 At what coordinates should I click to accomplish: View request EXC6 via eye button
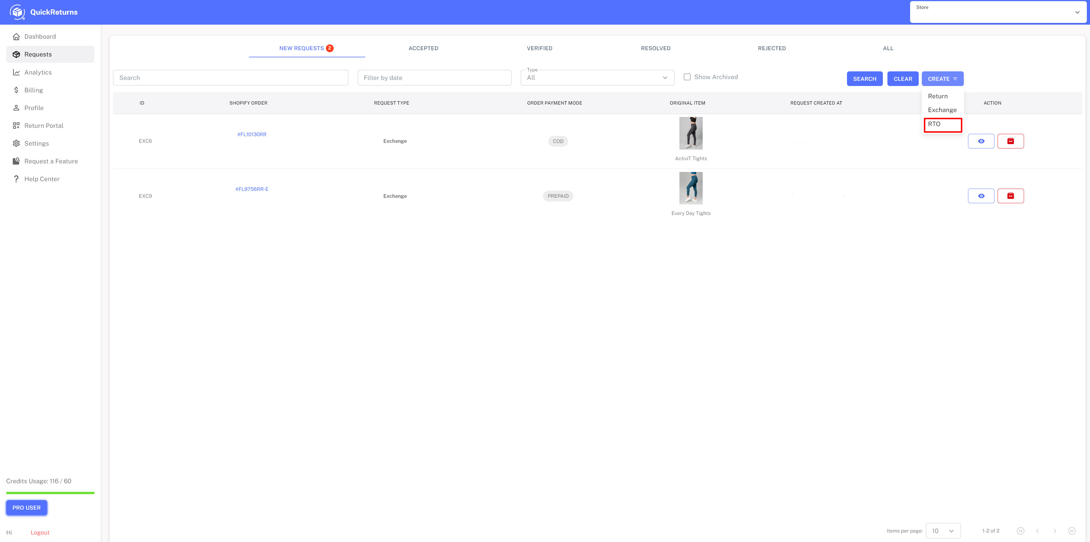click(981, 141)
